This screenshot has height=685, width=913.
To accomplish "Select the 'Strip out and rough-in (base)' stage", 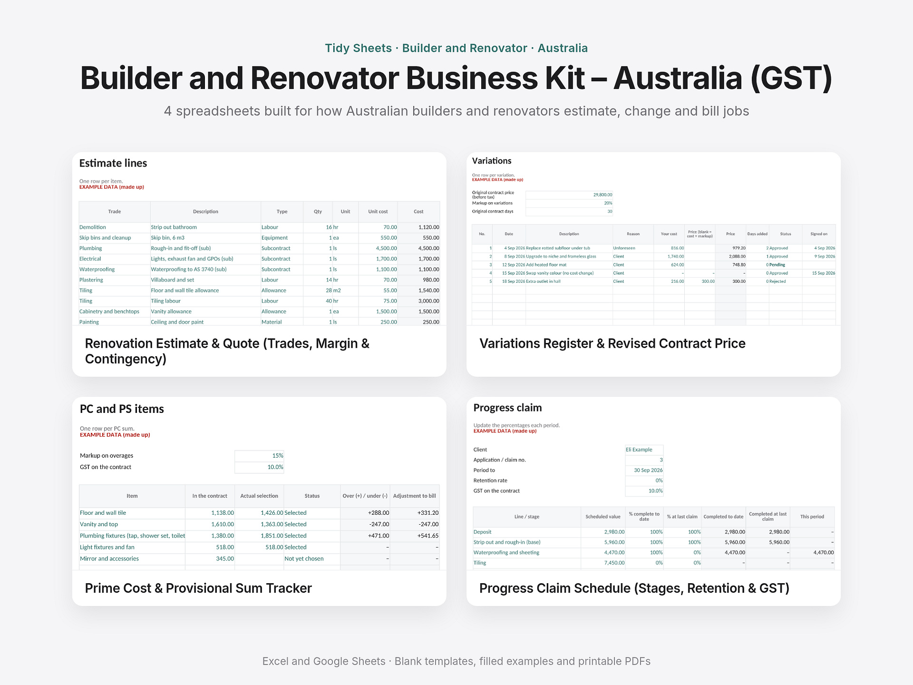I will tap(527, 542).
